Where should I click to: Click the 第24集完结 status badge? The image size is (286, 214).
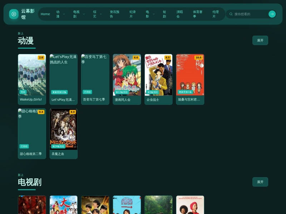58,146
